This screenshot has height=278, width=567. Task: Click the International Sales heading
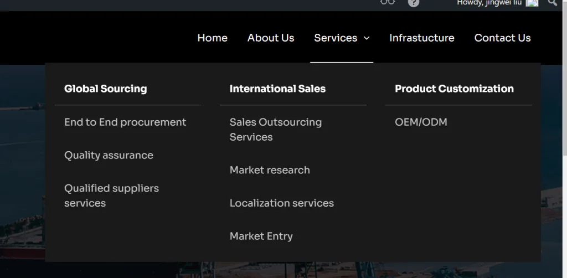(277, 89)
